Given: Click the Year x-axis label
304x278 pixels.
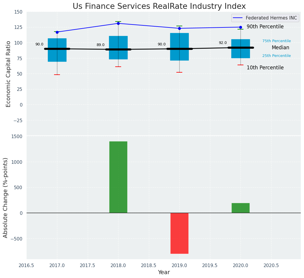Looking at the screenshot, I should point(164,272).
